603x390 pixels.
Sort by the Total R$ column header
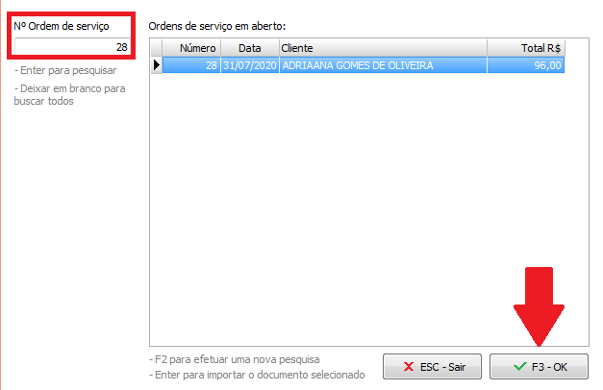pyautogui.click(x=526, y=48)
